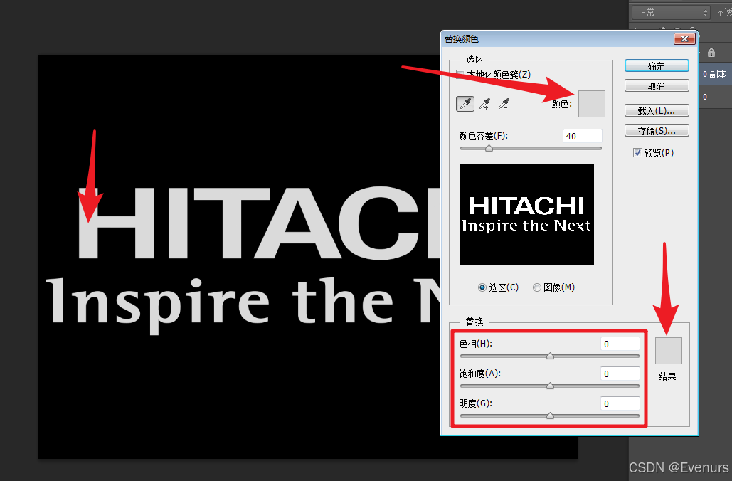The width and height of the screenshot is (732, 481).
Task: Select the Add to Sample eyedropper
Action: pyautogui.click(x=484, y=104)
